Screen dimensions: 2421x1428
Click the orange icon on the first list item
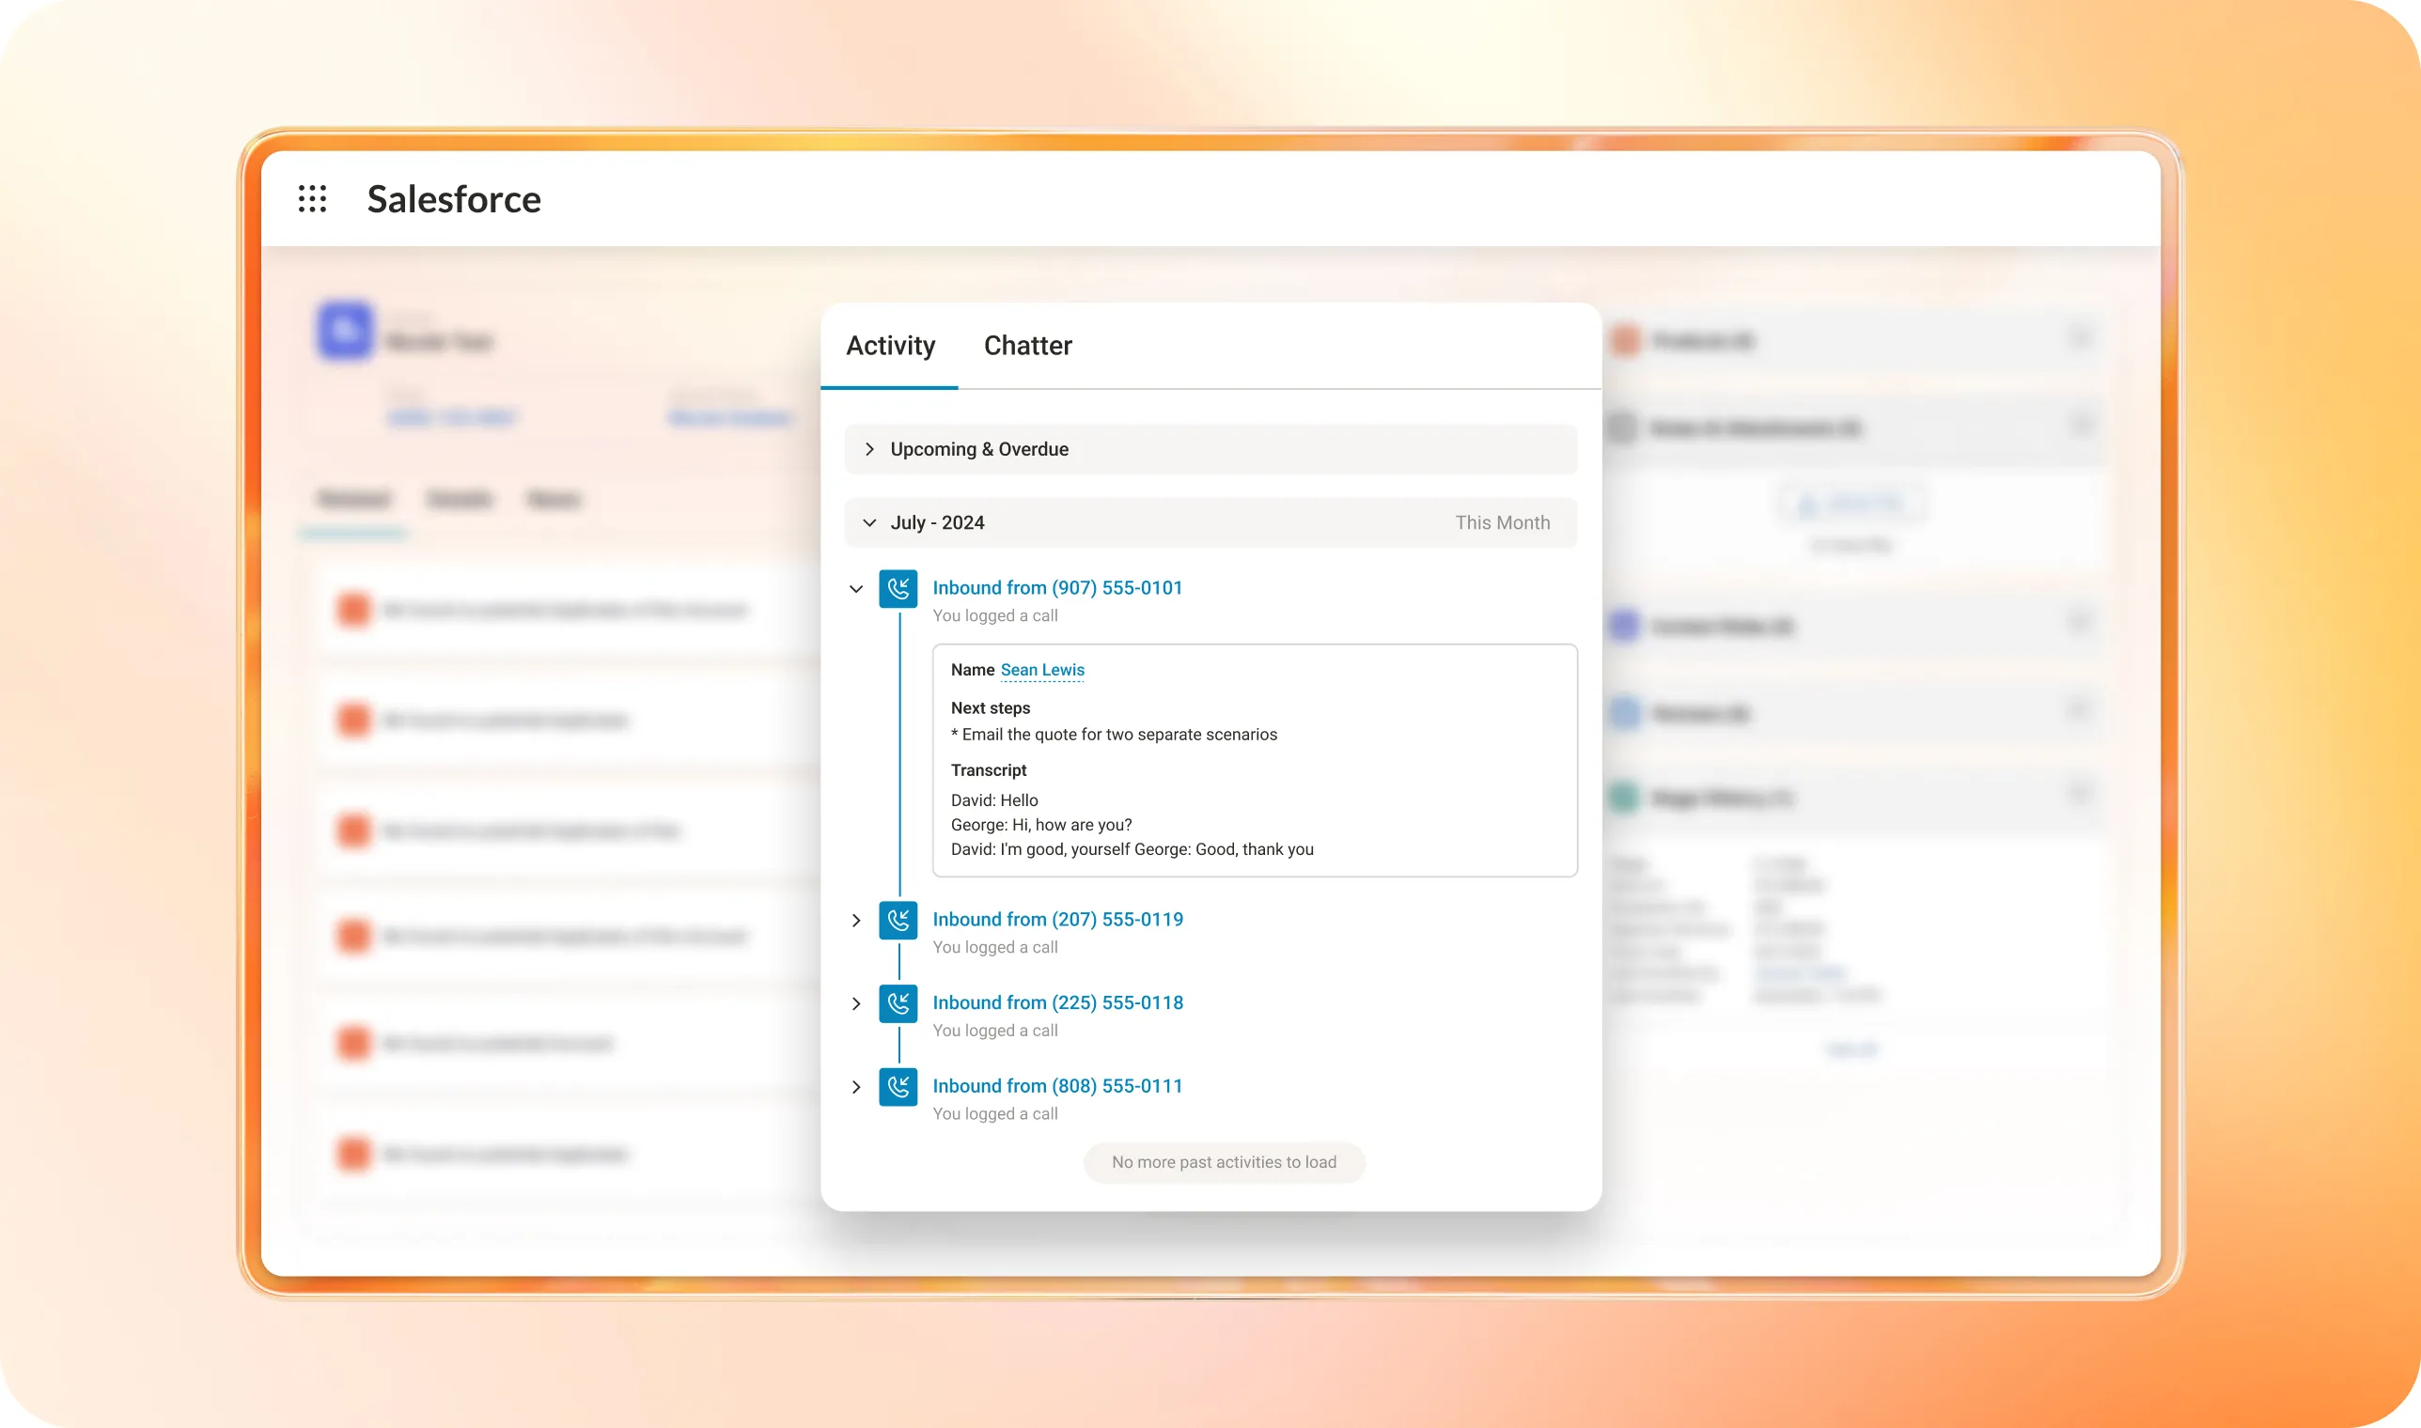352,609
